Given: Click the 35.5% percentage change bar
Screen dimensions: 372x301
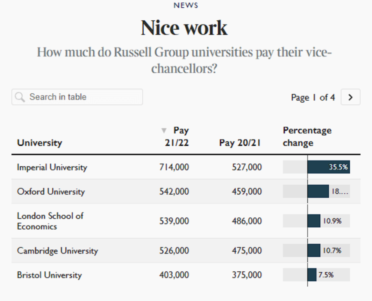Looking at the screenshot, I should tap(329, 167).
